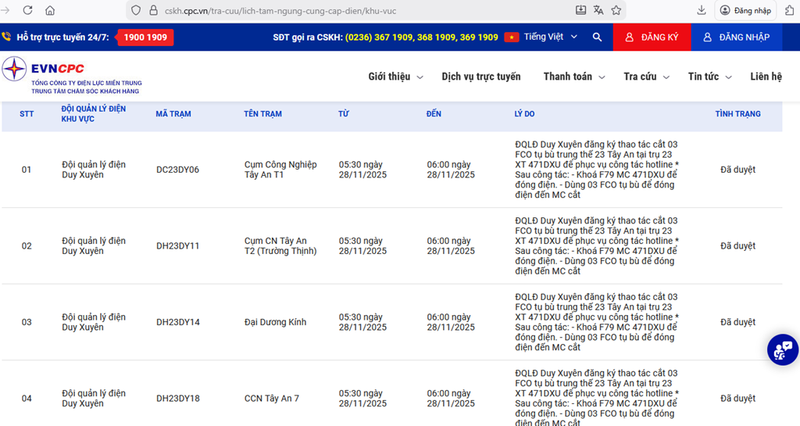
Task: Expand the Thanh toán menu
Action: (x=574, y=77)
